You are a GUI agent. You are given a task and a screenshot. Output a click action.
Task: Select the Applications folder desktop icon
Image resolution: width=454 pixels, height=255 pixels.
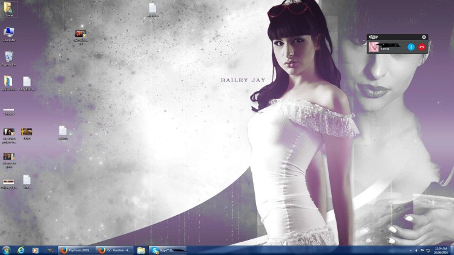click(x=8, y=83)
